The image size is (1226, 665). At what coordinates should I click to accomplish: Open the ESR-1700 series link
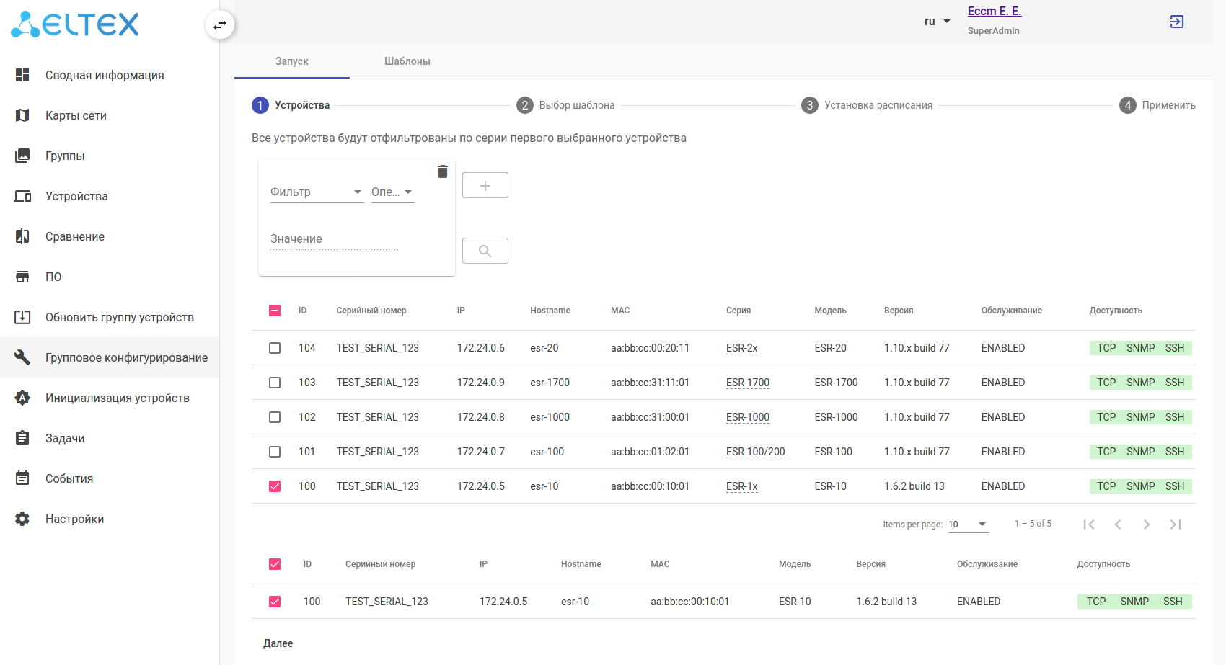point(747,383)
